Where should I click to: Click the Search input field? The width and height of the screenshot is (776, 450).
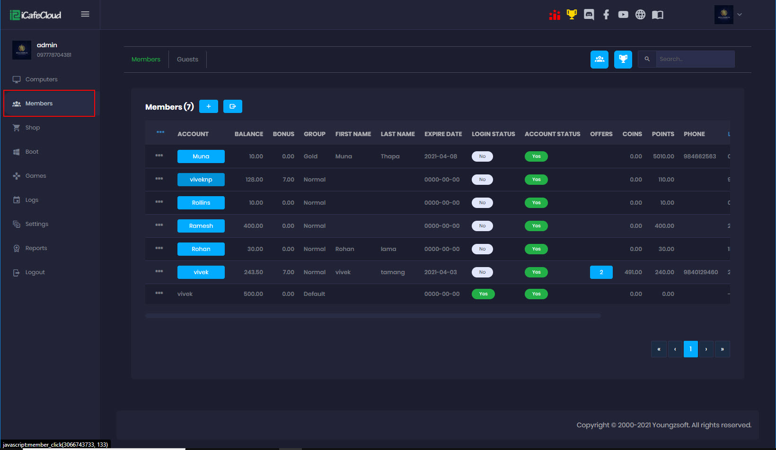coord(695,59)
